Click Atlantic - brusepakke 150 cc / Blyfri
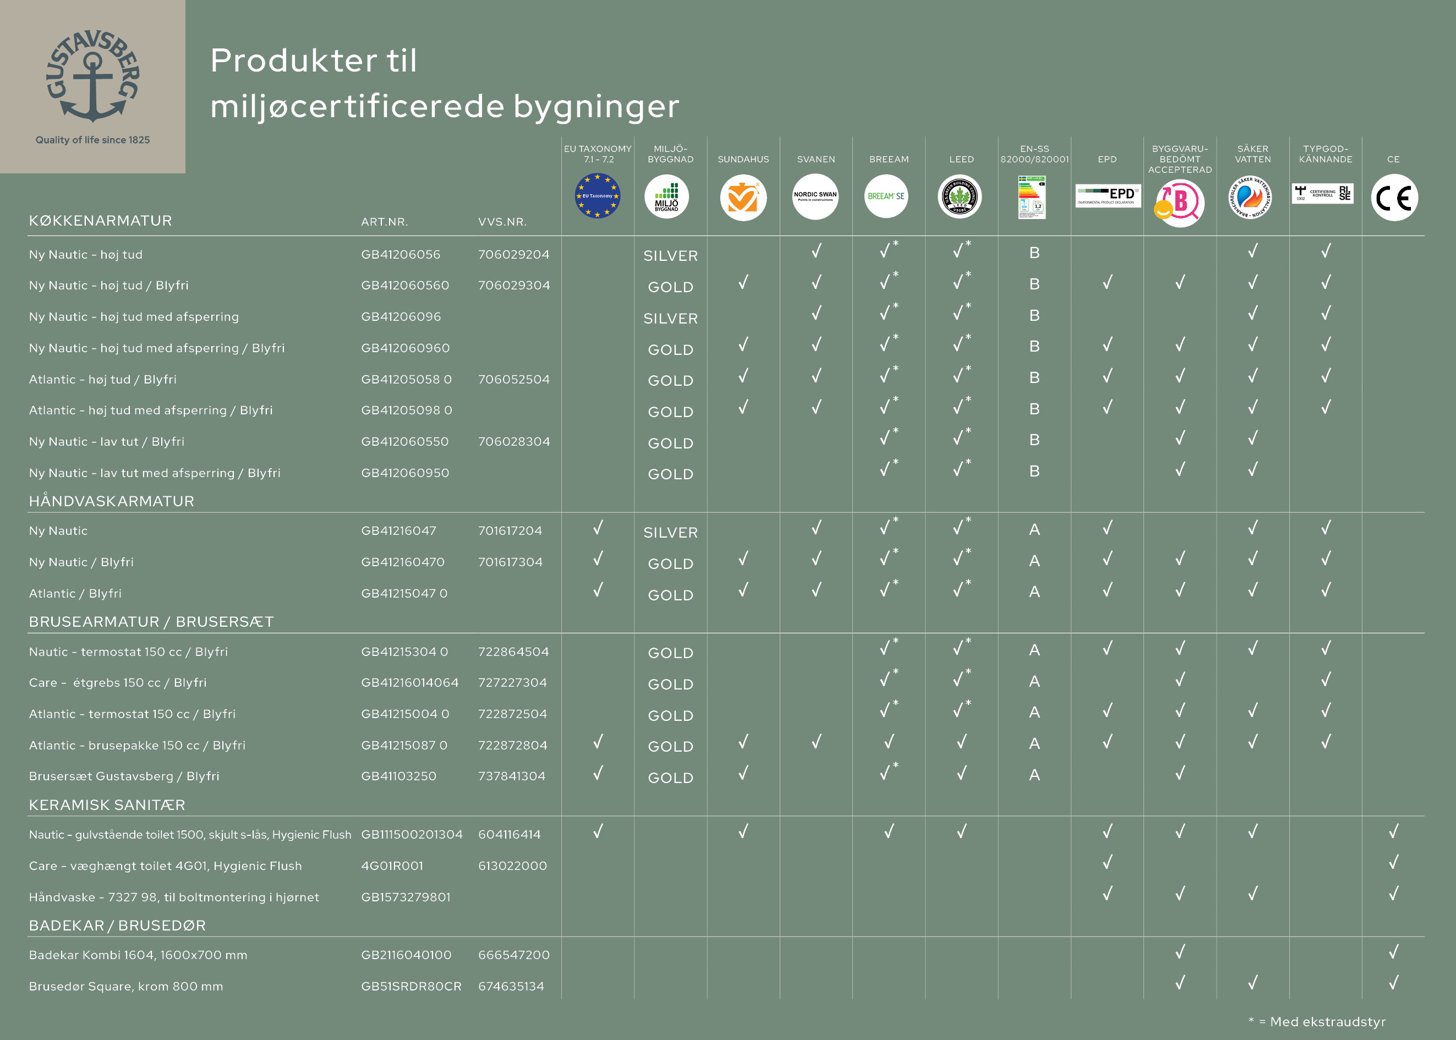 137,745
